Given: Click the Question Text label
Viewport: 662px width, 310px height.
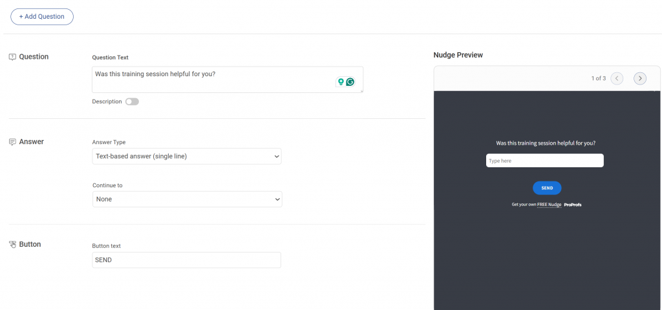Looking at the screenshot, I should (x=110, y=57).
